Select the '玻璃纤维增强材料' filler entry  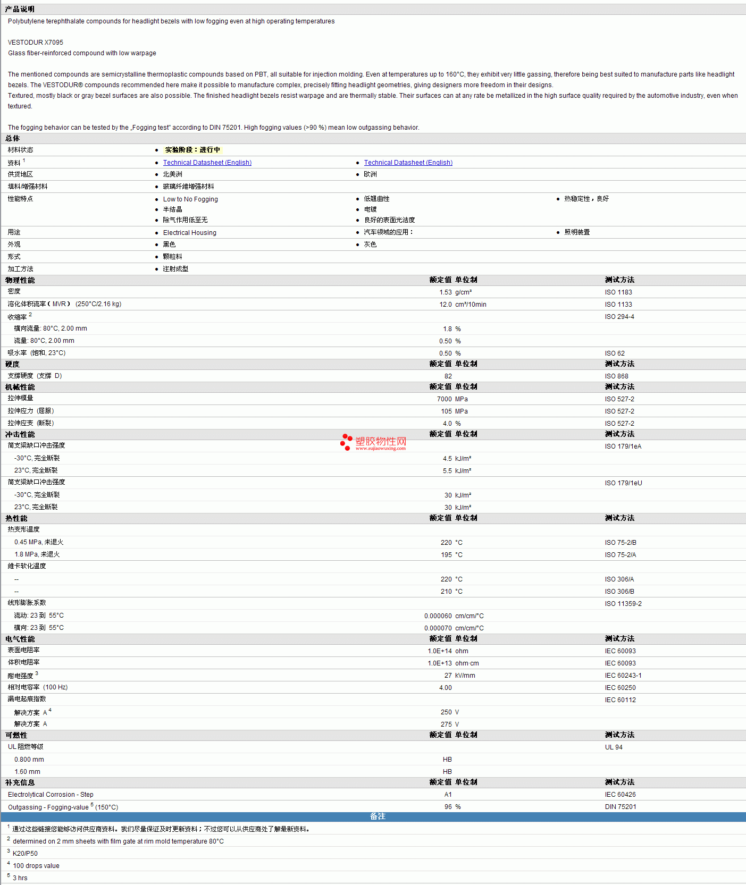(189, 187)
